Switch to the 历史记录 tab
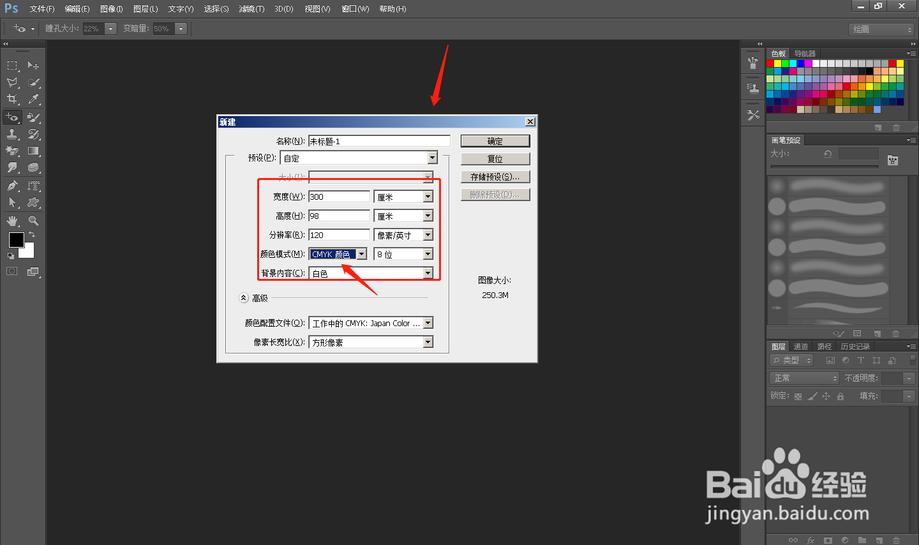The height and width of the screenshot is (545, 919). coord(855,347)
